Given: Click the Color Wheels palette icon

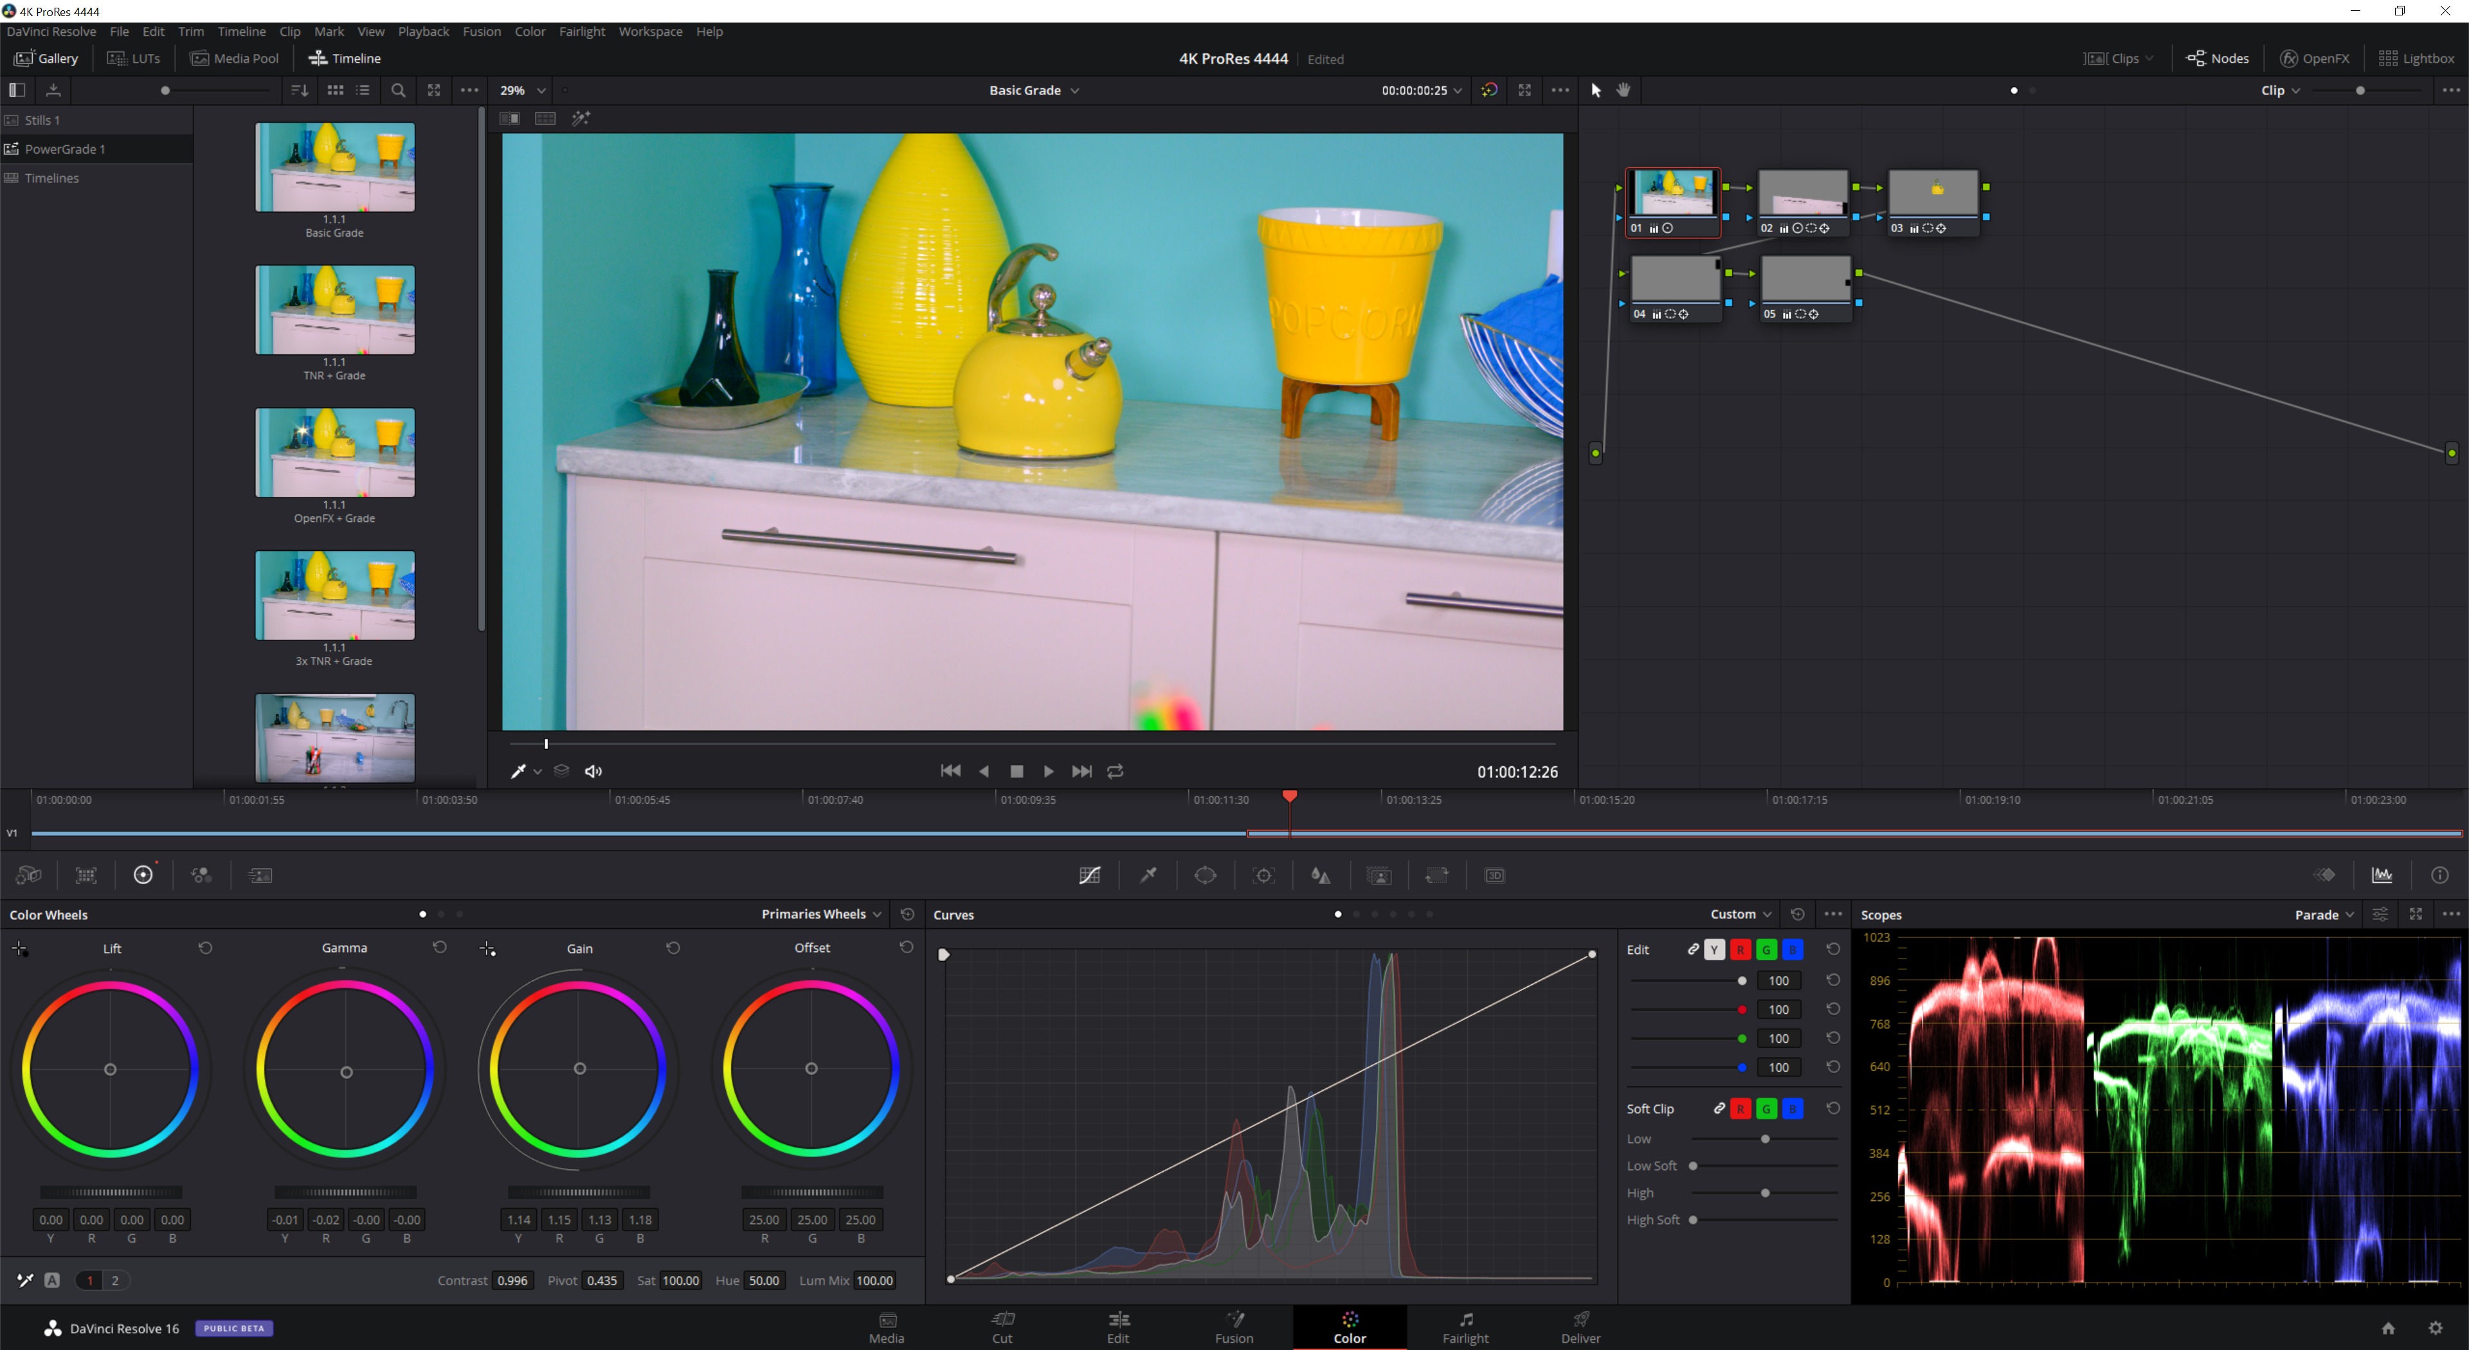Looking at the screenshot, I should point(143,875).
